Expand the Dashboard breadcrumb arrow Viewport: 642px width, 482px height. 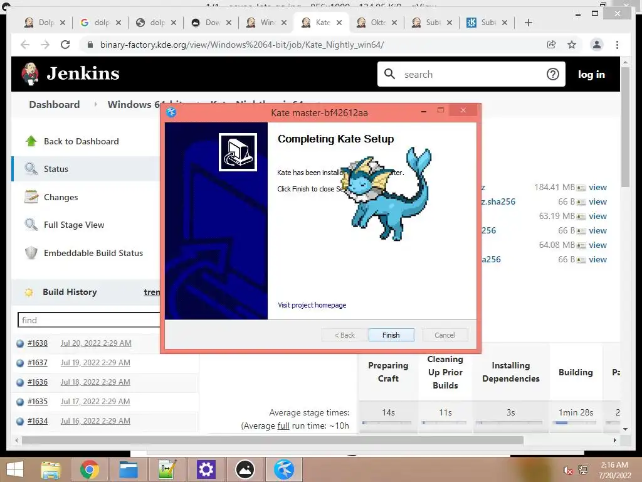pyautogui.click(x=95, y=105)
